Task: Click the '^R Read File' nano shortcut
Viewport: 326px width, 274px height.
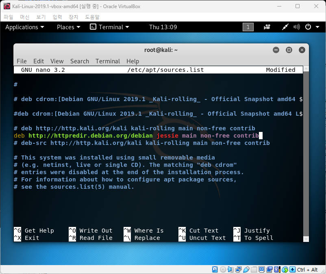Action: coord(91,238)
